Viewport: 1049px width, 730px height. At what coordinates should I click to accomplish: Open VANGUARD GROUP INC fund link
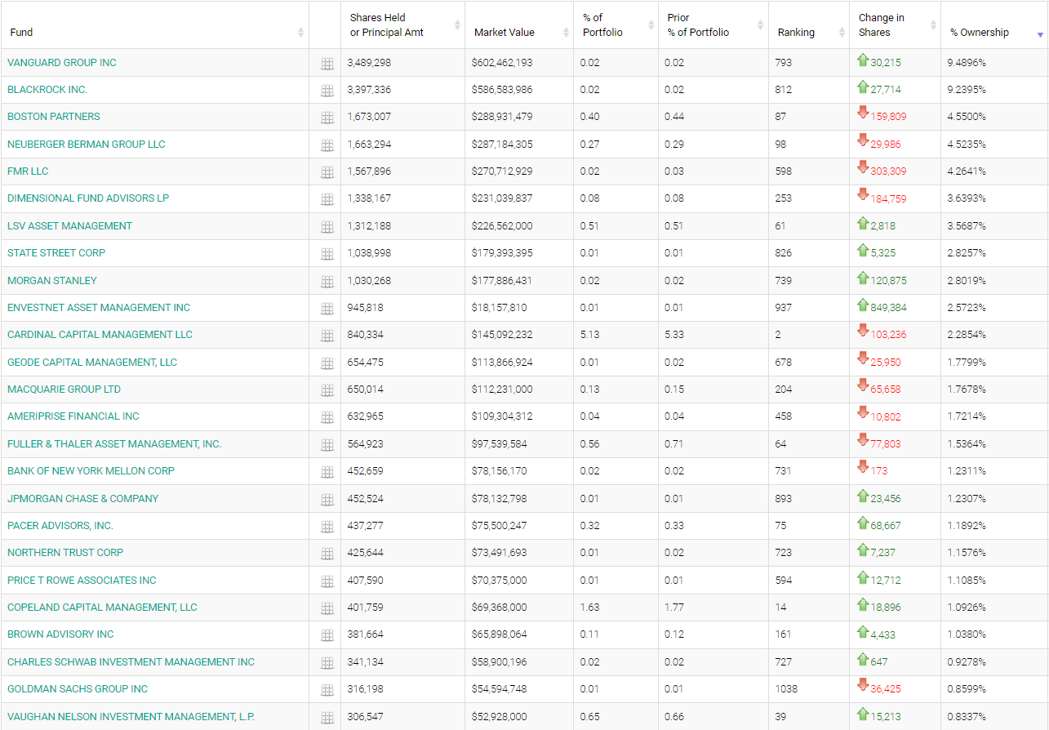pyautogui.click(x=62, y=63)
